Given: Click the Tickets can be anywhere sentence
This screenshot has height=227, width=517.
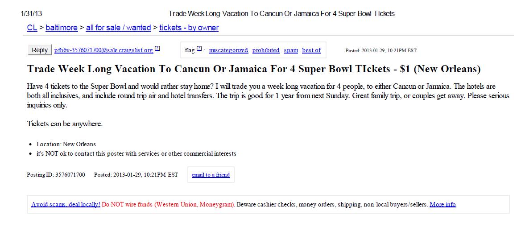Looking at the screenshot, I should point(65,124).
